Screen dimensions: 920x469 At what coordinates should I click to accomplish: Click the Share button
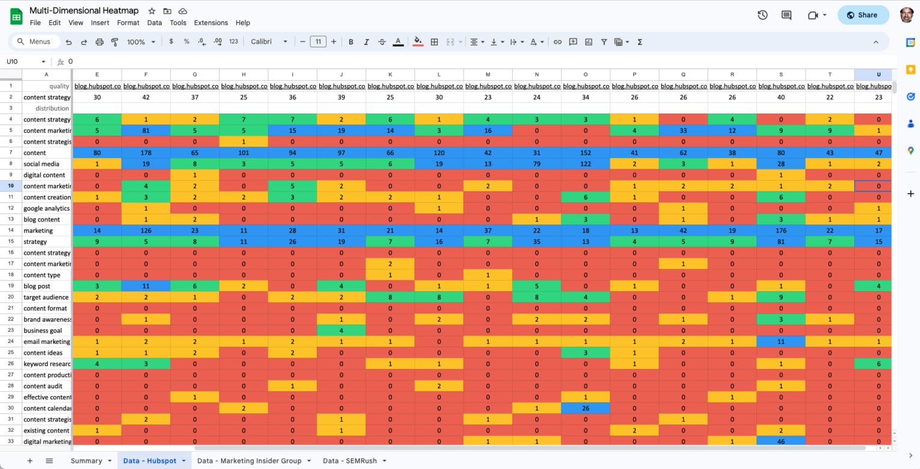[863, 14]
